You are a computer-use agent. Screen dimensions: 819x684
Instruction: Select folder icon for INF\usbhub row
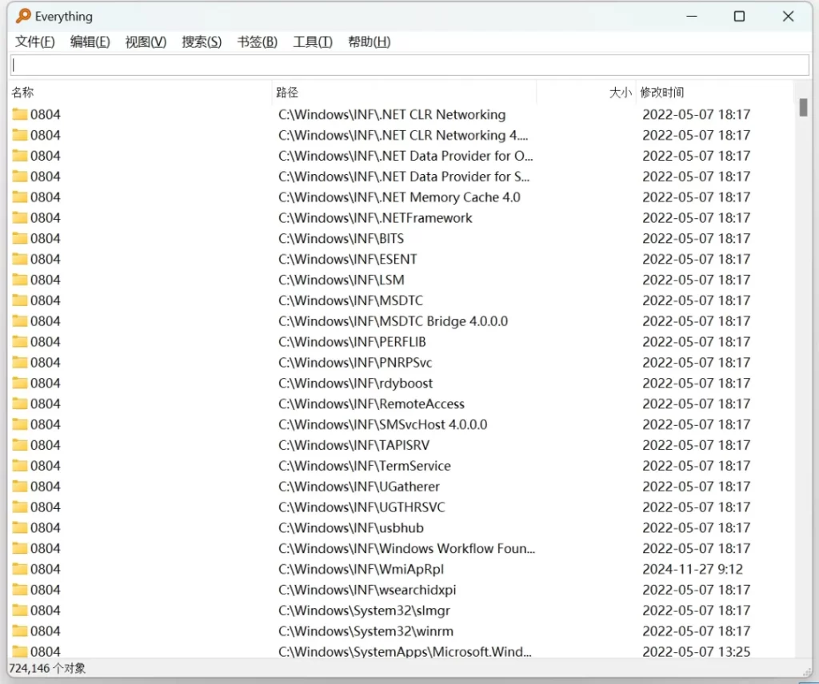click(20, 527)
